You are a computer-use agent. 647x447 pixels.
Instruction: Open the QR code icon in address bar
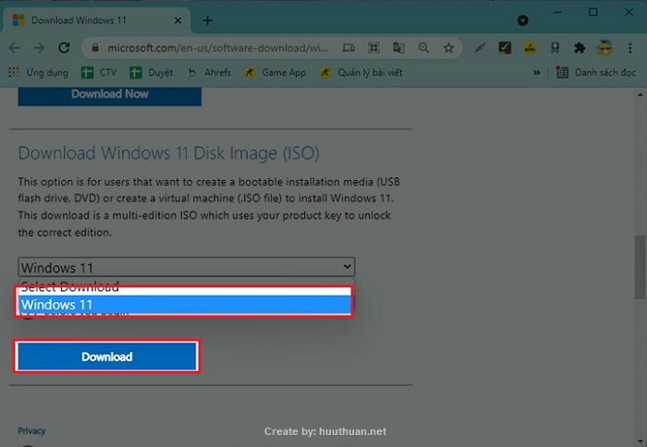tap(373, 48)
